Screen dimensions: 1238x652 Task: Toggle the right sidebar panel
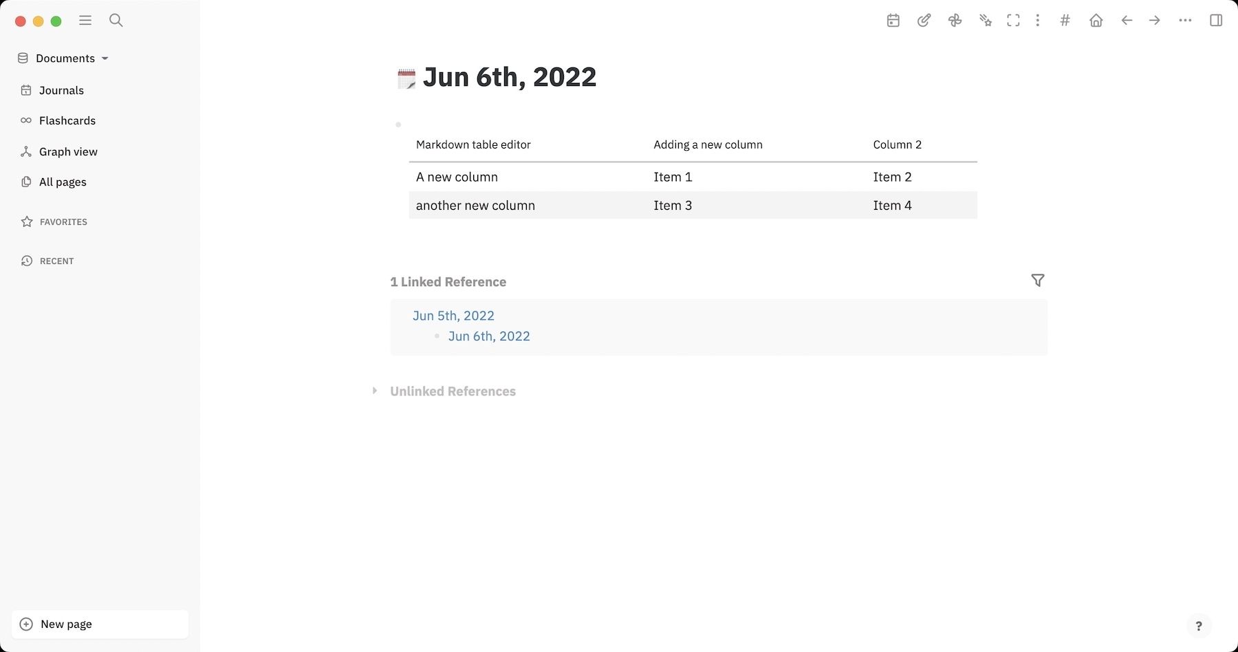(1217, 21)
